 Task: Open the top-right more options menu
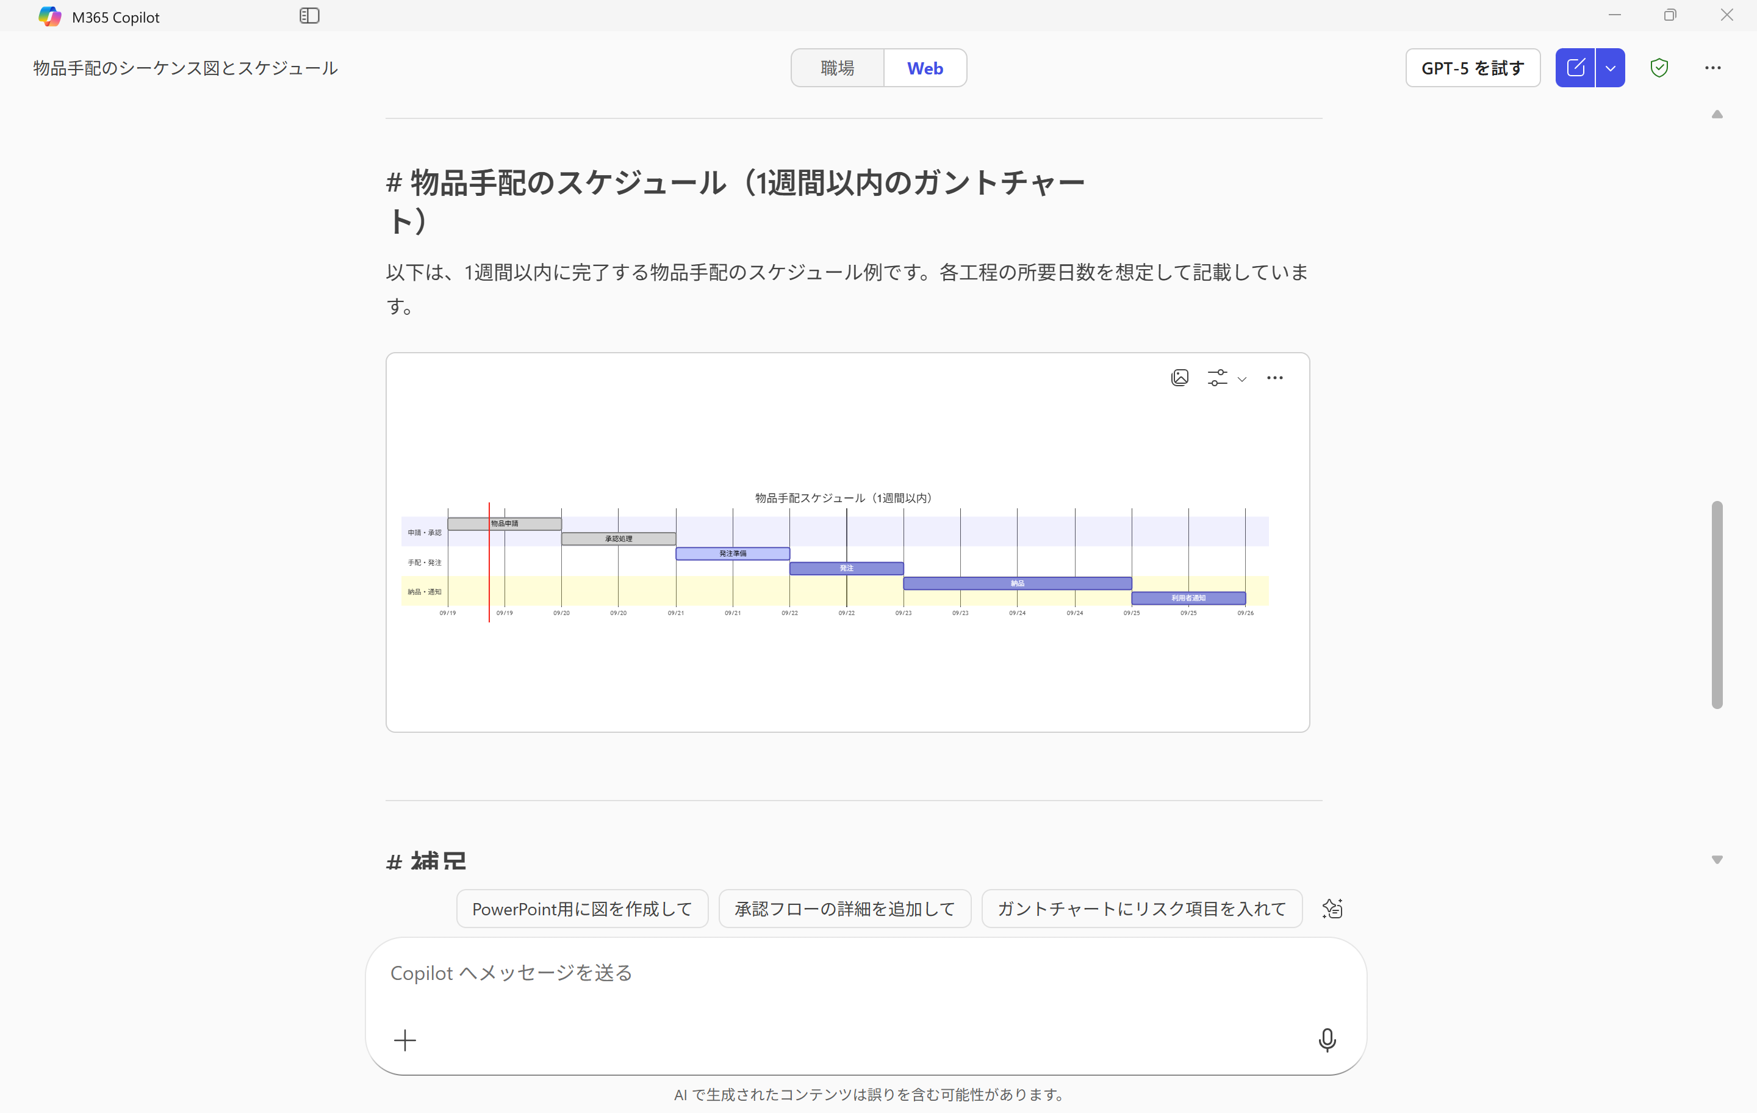coord(1713,67)
